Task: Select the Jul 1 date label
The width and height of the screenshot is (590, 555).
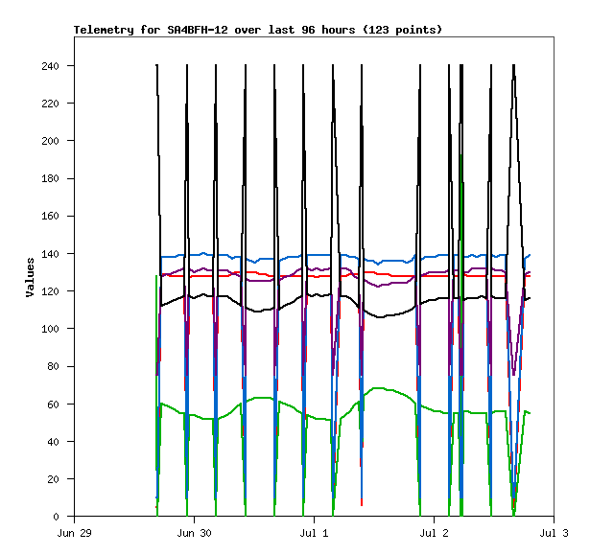Action: pos(315,531)
